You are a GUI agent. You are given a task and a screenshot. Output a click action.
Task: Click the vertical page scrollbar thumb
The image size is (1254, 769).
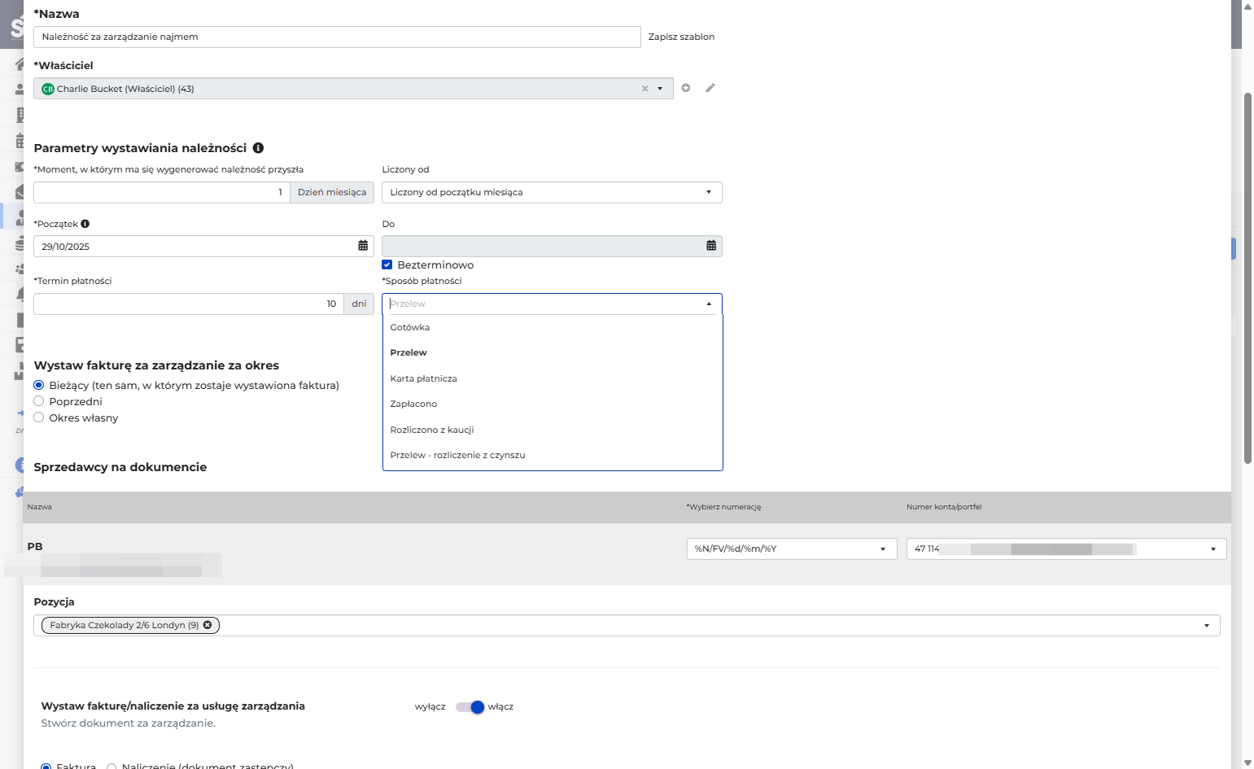(x=1247, y=278)
